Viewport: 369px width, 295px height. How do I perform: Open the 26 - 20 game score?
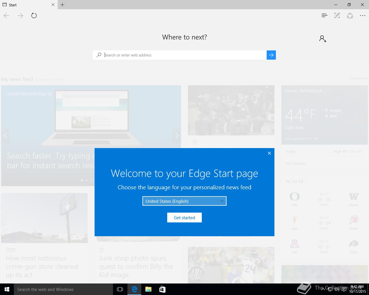(324, 200)
